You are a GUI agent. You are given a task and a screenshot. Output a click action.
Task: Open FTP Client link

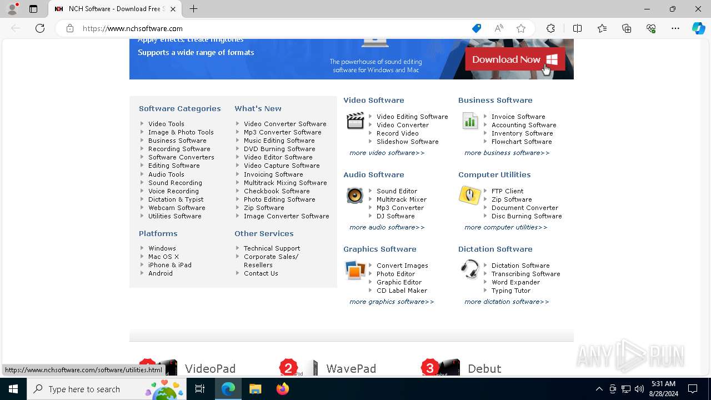[x=508, y=191]
